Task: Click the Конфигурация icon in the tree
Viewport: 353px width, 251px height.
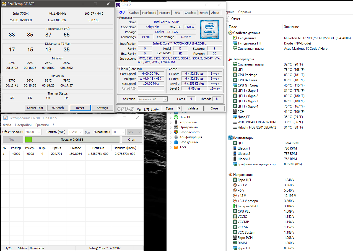Action: (x=175, y=137)
